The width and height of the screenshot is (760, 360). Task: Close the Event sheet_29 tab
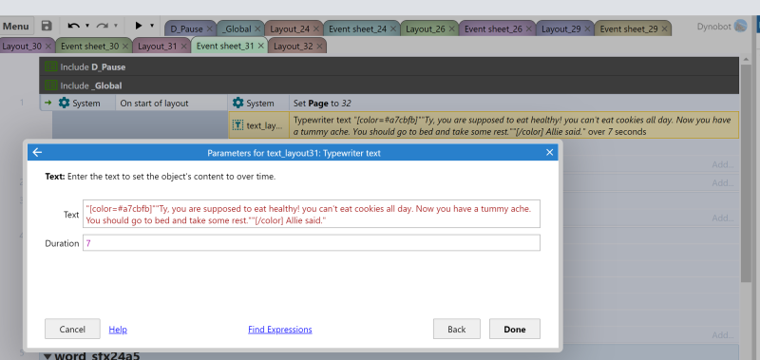pos(665,29)
